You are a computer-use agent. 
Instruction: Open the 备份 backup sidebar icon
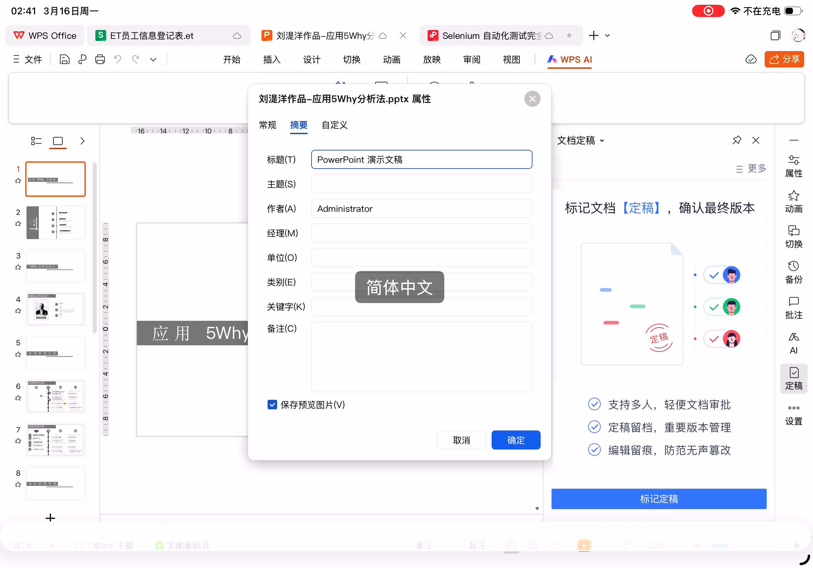(x=793, y=272)
